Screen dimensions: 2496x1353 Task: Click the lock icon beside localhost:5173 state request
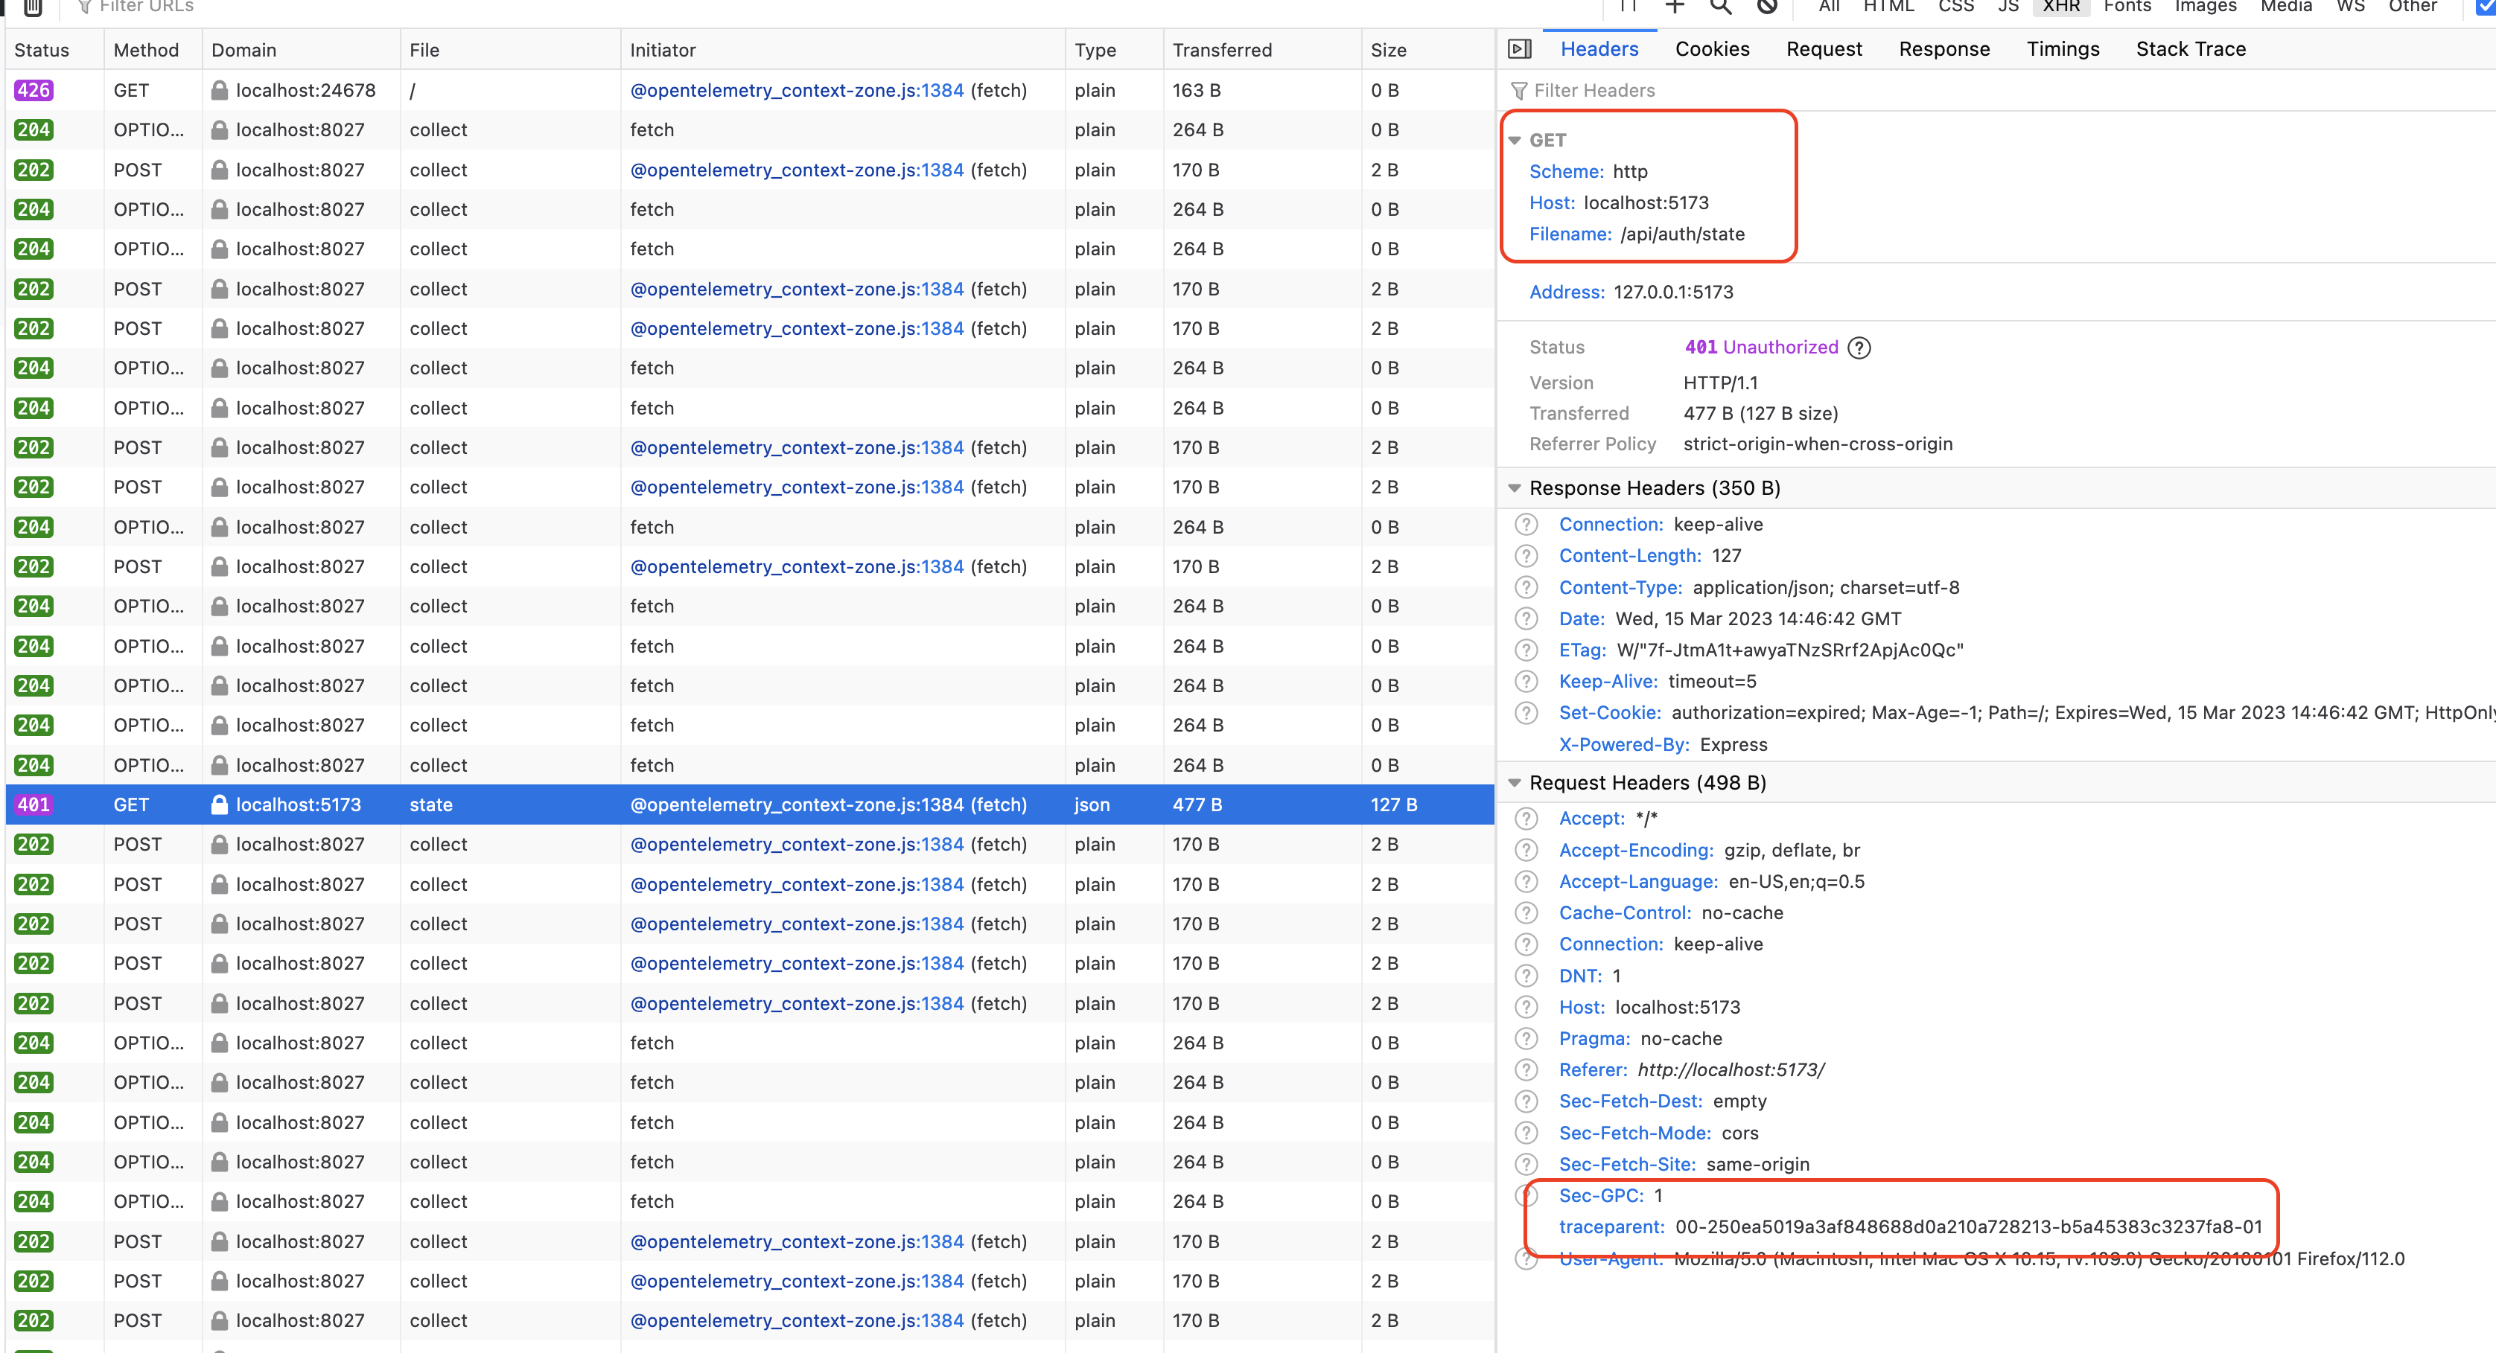[x=221, y=805]
